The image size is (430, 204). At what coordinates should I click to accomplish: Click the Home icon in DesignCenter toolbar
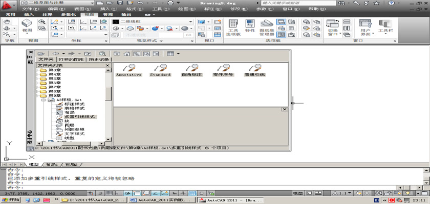point(126,54)
